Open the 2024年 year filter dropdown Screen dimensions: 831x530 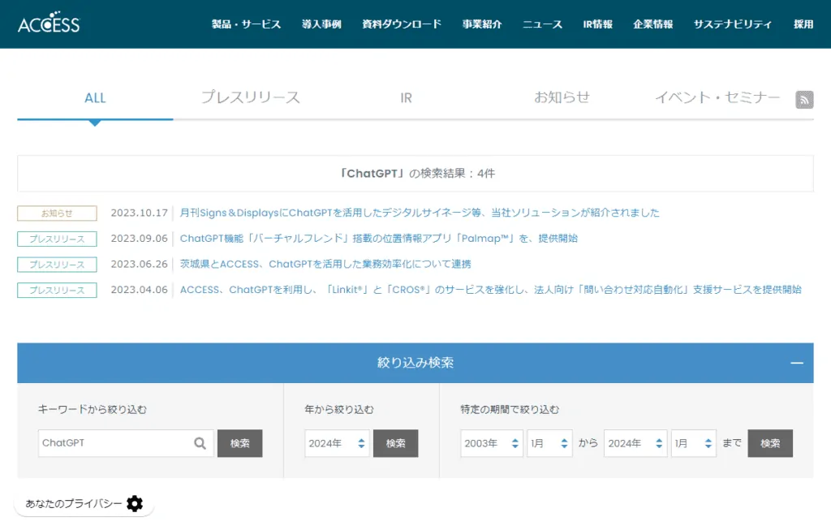point(337,443)
